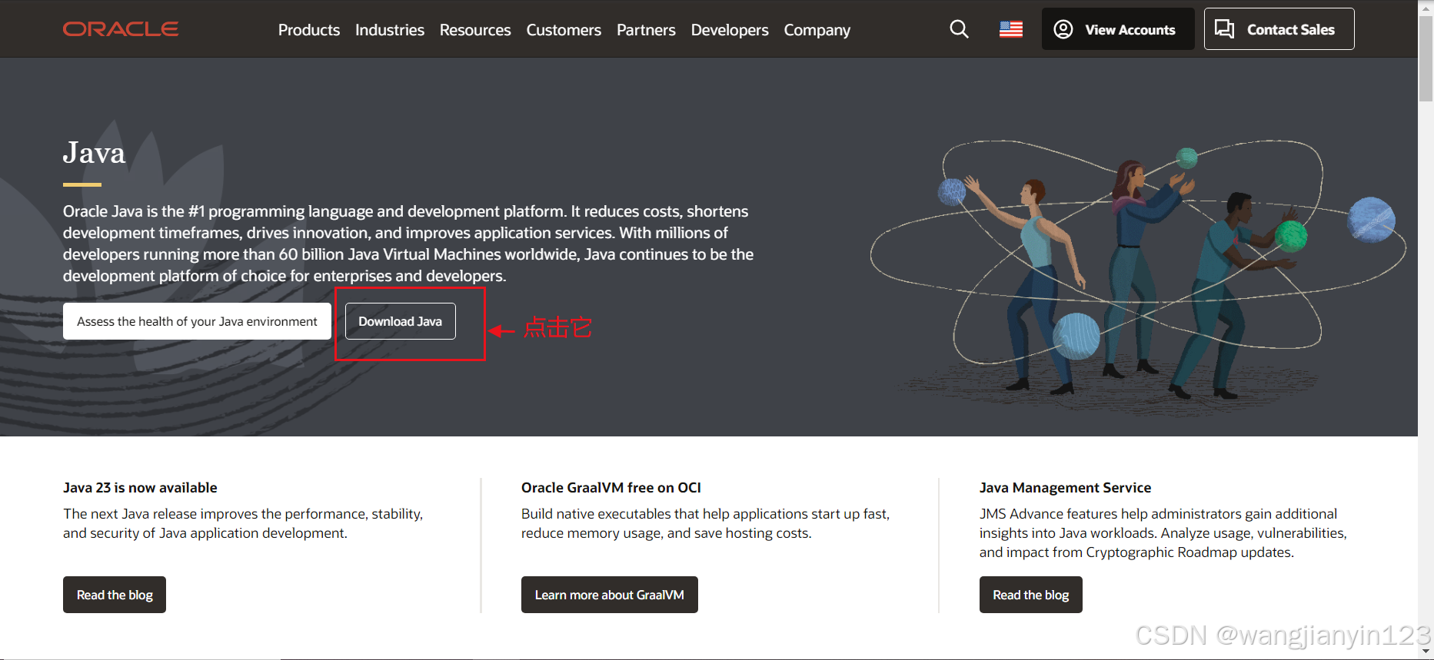Open the Resources menu

pyautogui.click(x=475, y=30)
